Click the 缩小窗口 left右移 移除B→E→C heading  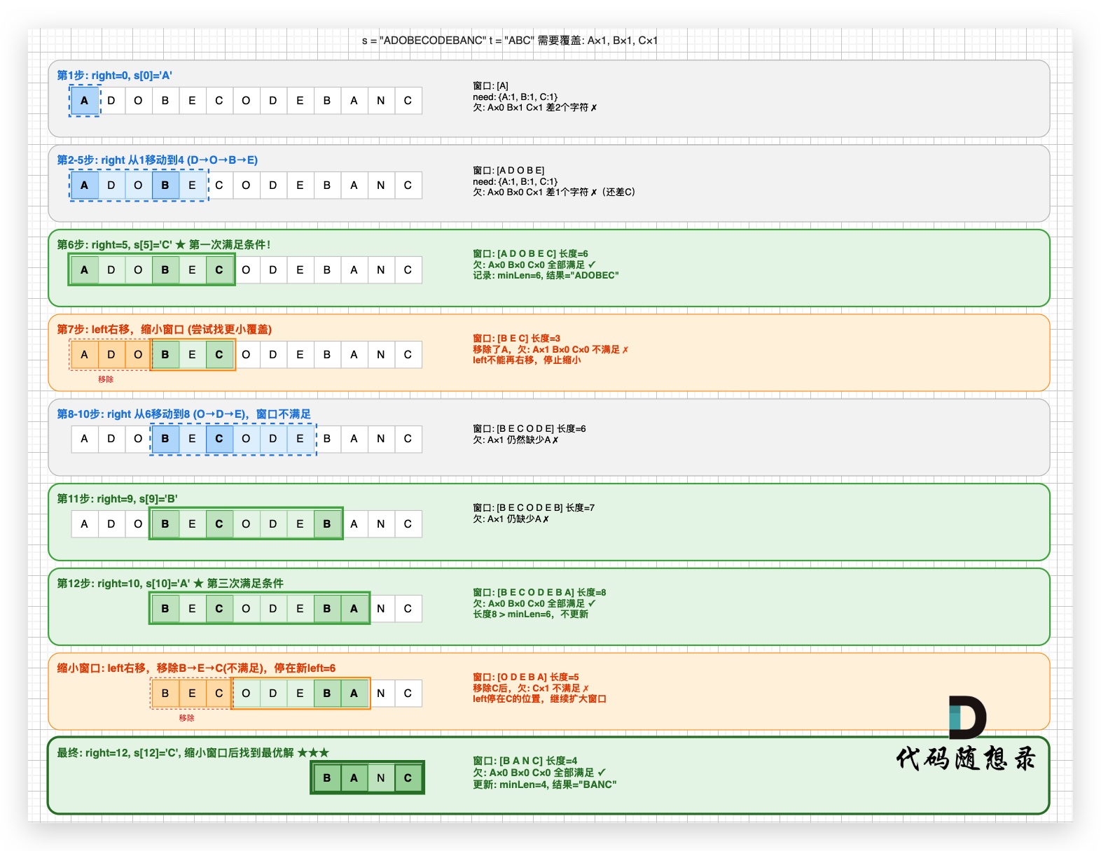coord(196,668)
